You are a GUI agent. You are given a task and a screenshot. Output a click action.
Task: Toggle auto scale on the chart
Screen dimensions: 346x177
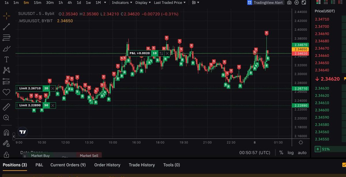coord(302,152)
